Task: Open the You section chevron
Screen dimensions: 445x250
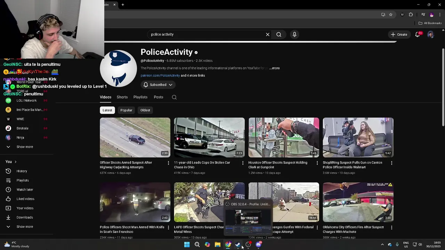Action: click(15, 162)
